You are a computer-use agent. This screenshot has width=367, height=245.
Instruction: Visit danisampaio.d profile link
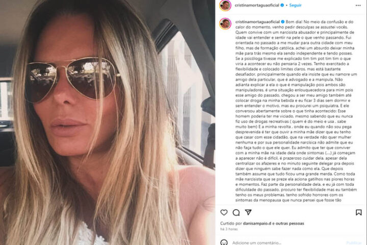[x=257, y=224]
